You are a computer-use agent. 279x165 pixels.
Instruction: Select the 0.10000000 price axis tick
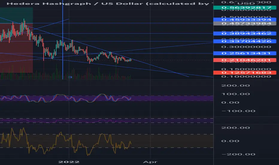(x=246, y=76)
